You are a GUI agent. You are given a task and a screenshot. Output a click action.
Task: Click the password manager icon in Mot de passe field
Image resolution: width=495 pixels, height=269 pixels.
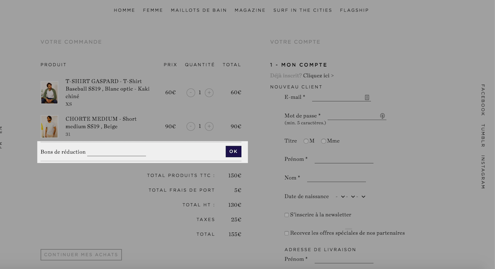(382, 116)
